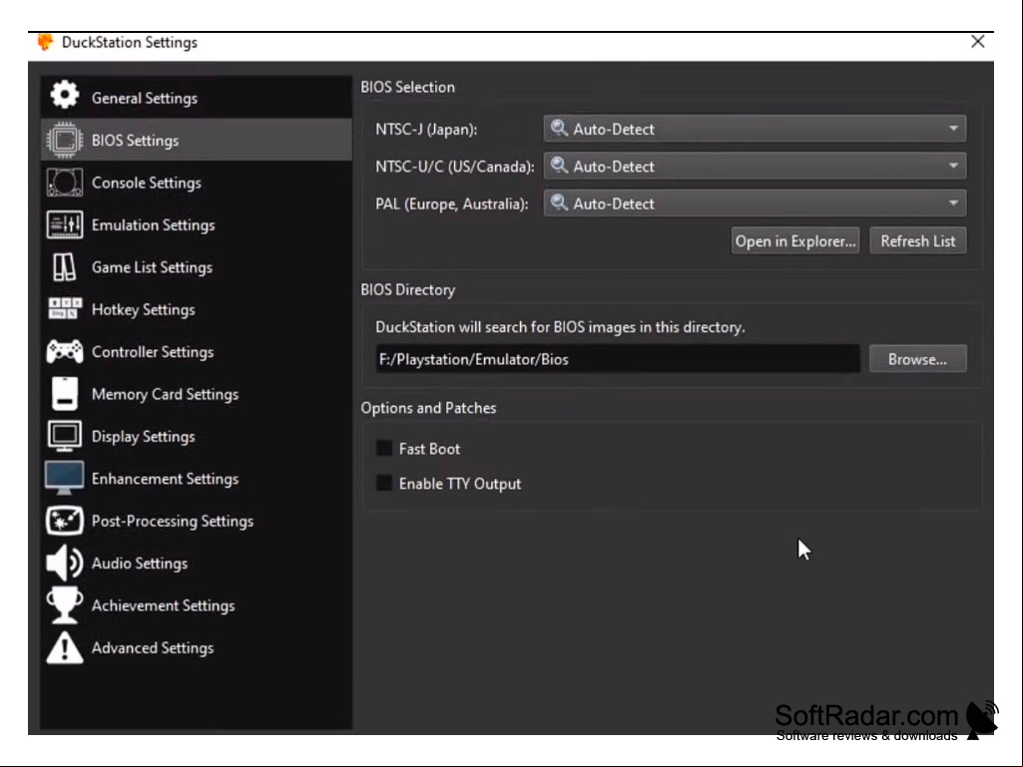The image size is (1023, 767).
Task: Click the Audio Settings speaker icon
Action: 65,563
